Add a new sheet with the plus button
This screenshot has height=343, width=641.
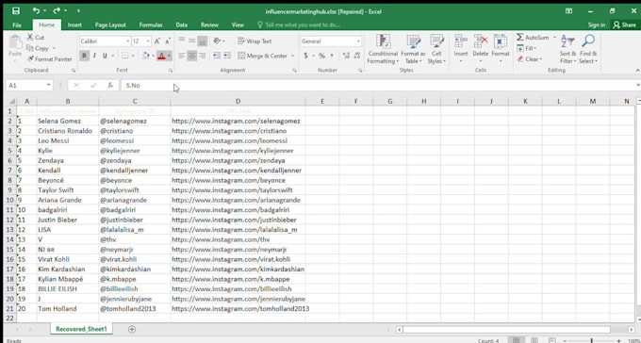[132, 329]
